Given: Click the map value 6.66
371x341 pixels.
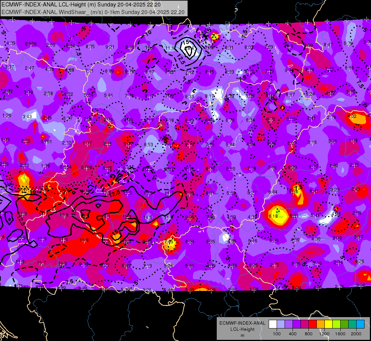Looking at the screenshot, I should 349,68.
